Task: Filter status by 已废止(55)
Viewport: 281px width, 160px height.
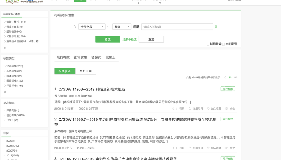Action: (12, 120)
